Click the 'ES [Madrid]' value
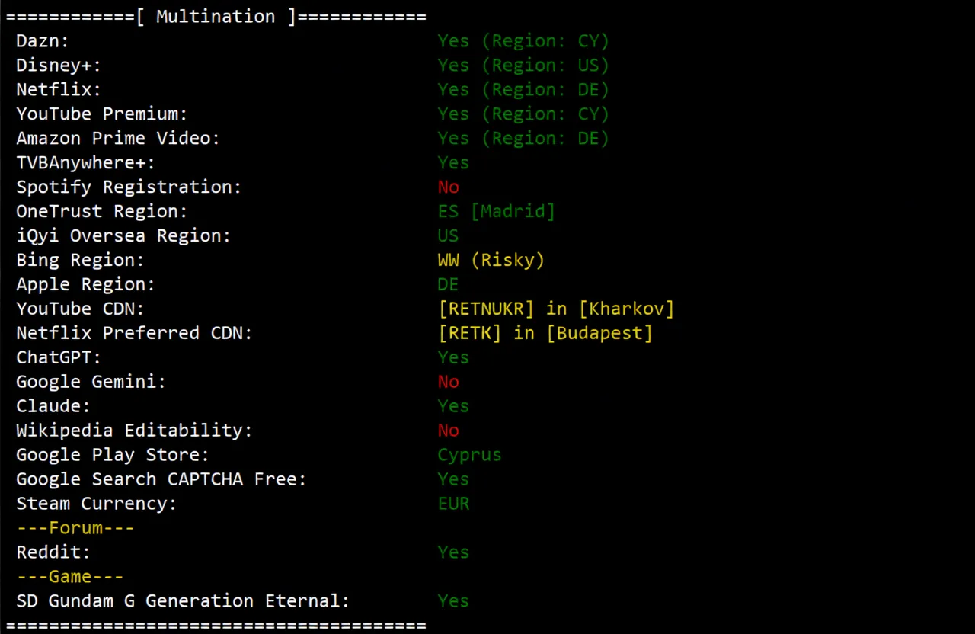 coord(496,212)
